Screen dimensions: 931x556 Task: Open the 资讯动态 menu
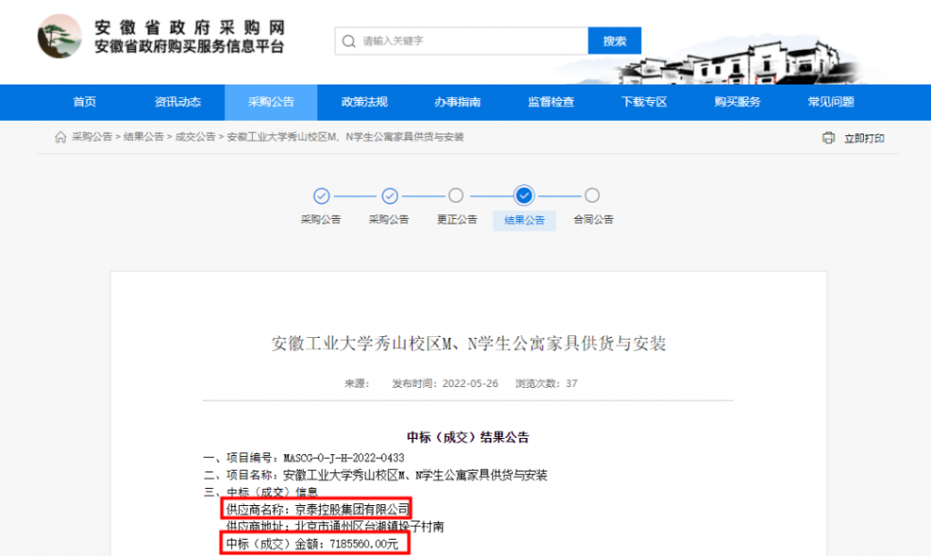pyautogui.click(x=177, y=102)
